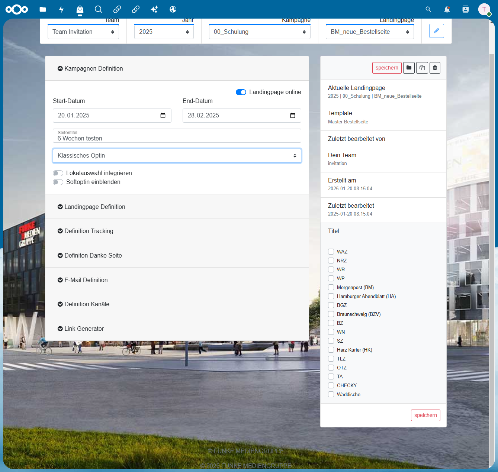Open the Kampagne 00_Schulung dropdown

(x=260, y=32)
